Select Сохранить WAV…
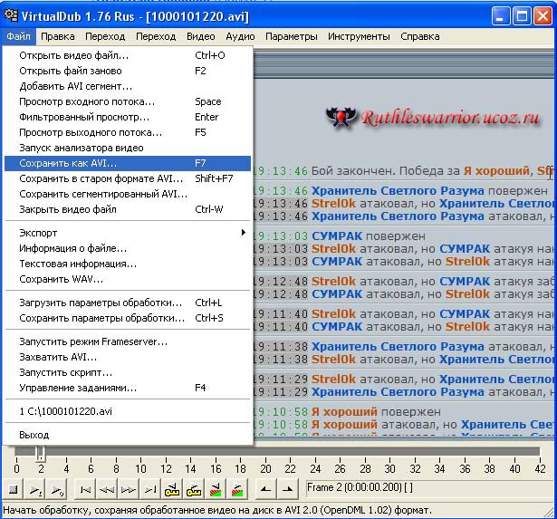Image resolution: width=557 pixels, height=519 pixels. coord(128,279)
